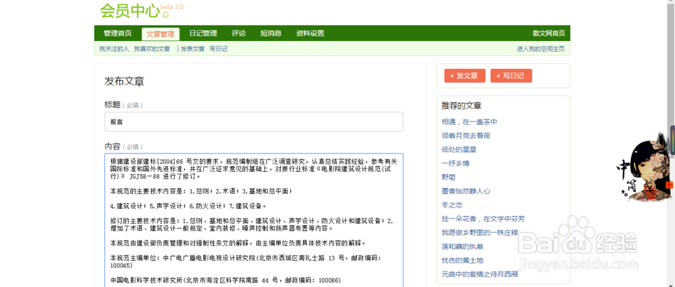Screen dimensions: 675x287
Task: Open recommended article 相遇，在一盏茶中
Action: (469, 121)
